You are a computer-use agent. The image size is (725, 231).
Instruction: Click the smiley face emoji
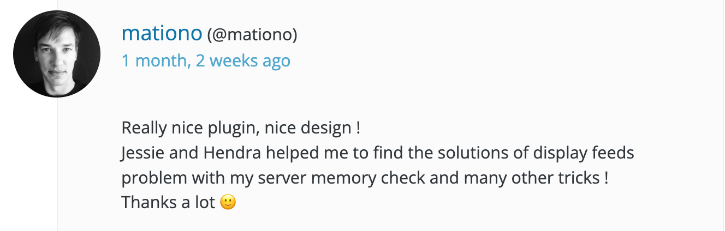[x=228, y=203]
